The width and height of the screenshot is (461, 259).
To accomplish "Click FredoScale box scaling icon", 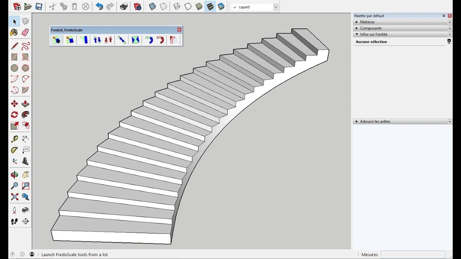I will tap(70, 40).
